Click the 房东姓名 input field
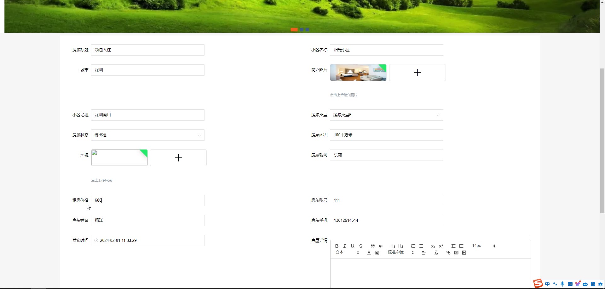Viewport: 605px width, 289px height. point(147,221)
